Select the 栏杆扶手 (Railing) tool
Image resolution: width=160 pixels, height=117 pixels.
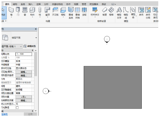(95, 12)
